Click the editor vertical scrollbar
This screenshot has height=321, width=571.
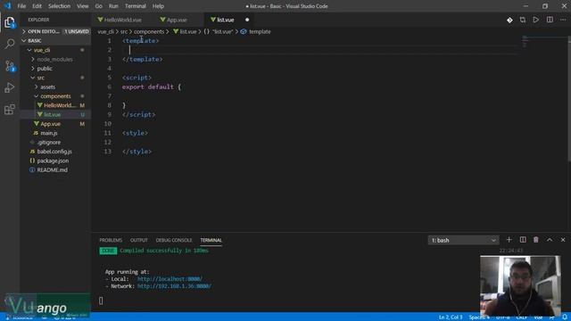point(569,98)
